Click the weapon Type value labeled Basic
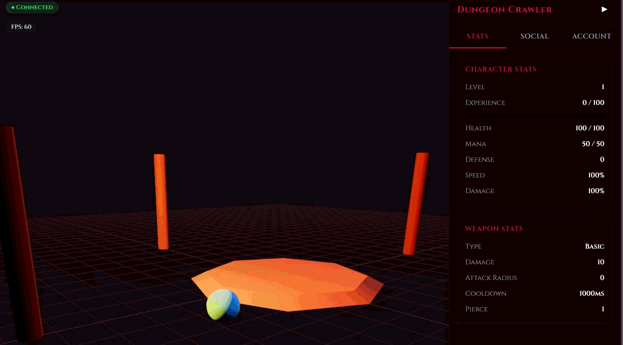Viewport: 623px width, 345px height. coord(595,246)
